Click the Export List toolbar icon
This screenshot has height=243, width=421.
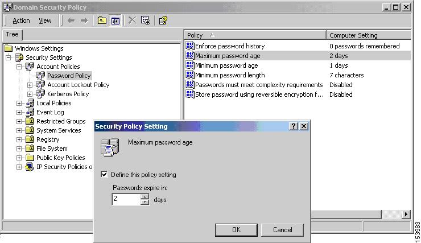point(146,20)
